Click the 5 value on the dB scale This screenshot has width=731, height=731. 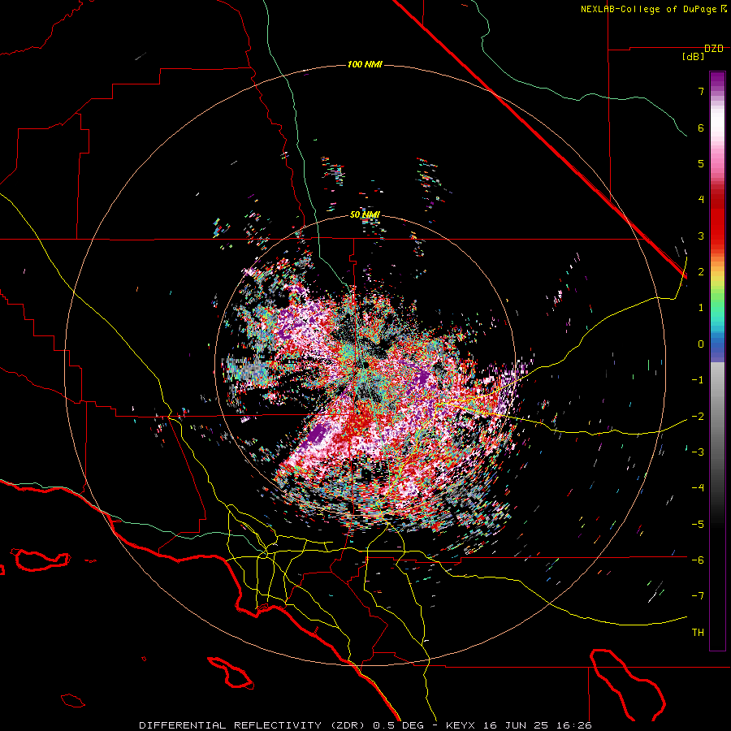tap(701, 163)
